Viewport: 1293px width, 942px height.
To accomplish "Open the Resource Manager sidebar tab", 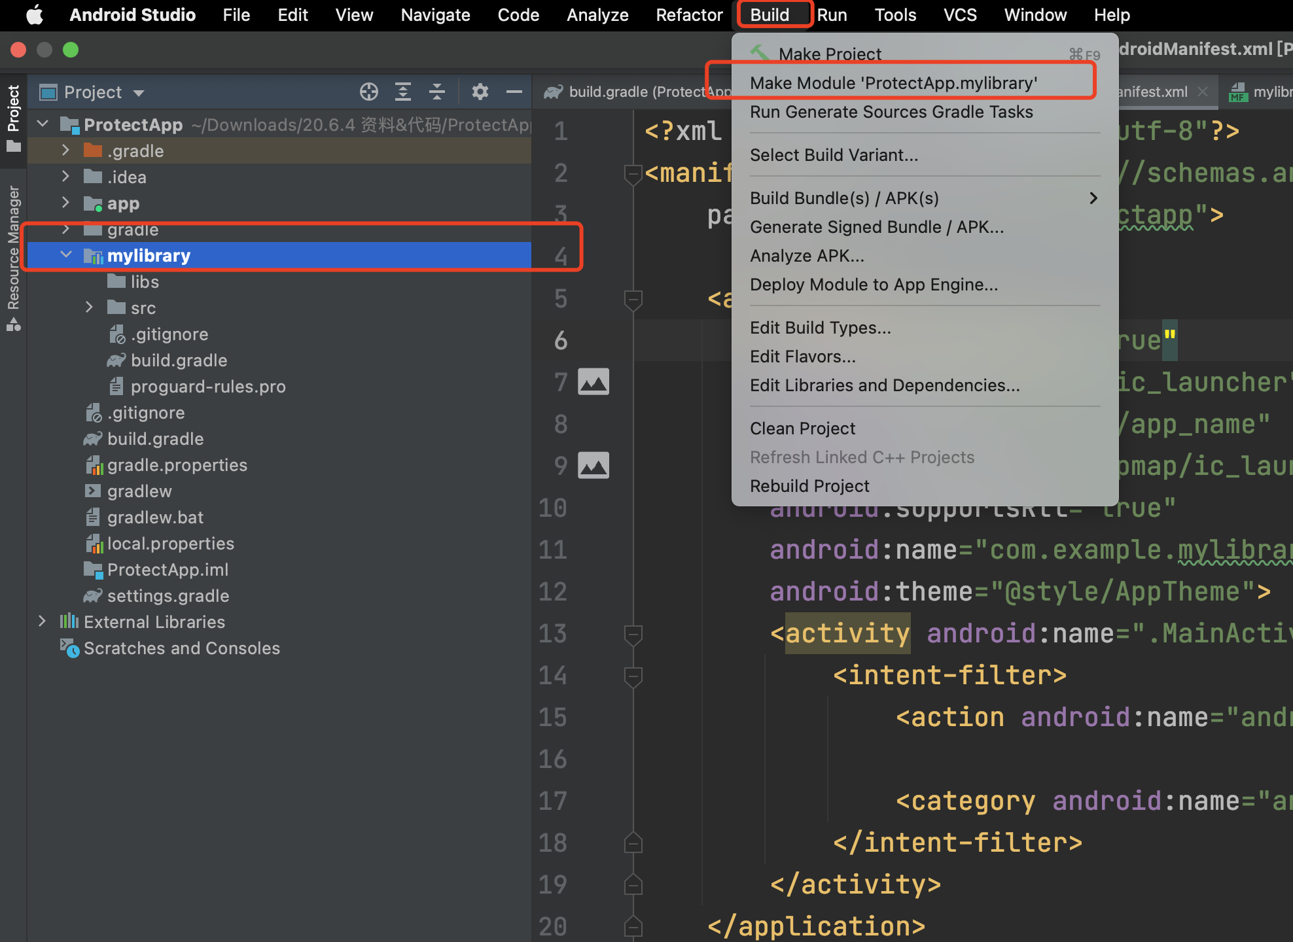I will pos(13,258).
